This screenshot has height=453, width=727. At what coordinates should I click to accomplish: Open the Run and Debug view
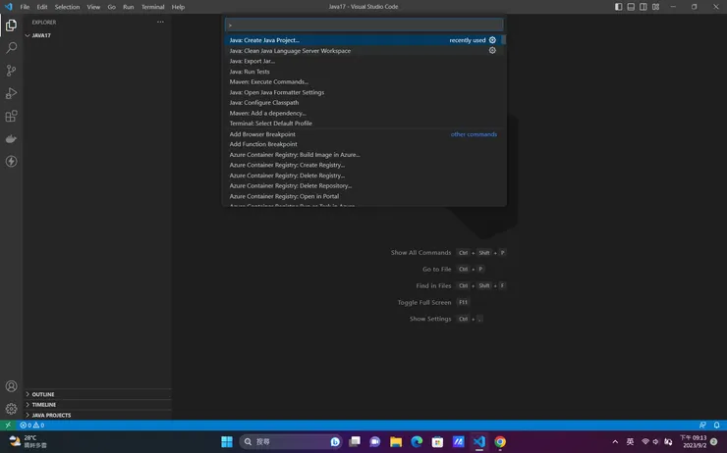12,93
